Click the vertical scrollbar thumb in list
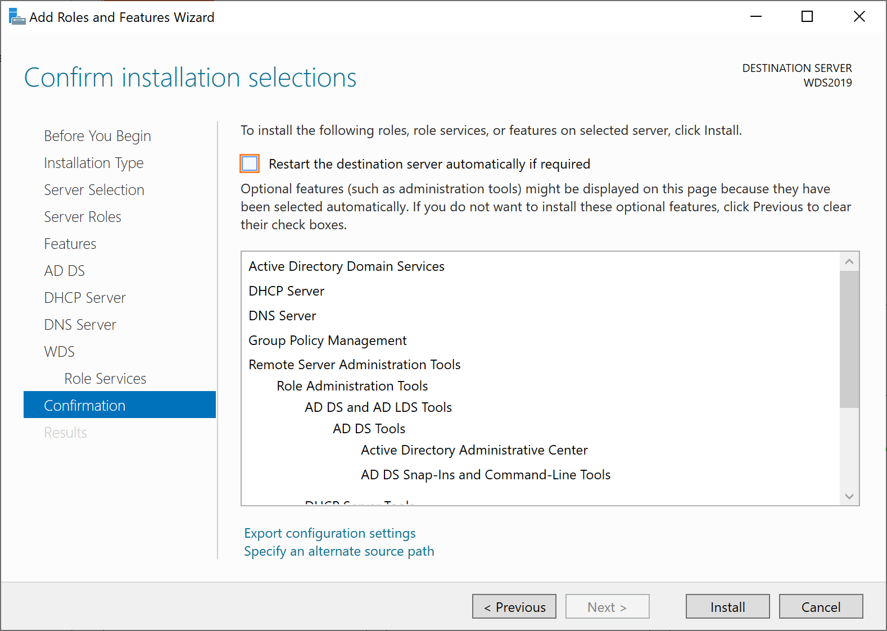This screenshot has width=887, height=631. pos(849,339)
